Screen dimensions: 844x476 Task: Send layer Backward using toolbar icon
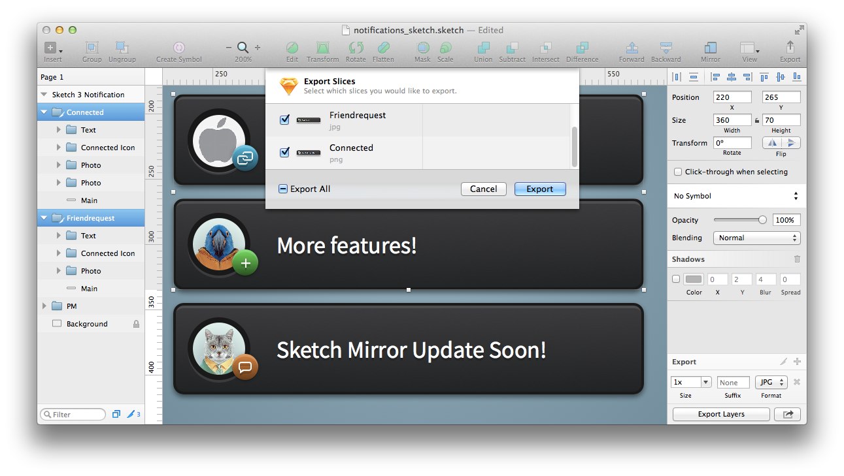pyautogui.click(x=666, y=48)
